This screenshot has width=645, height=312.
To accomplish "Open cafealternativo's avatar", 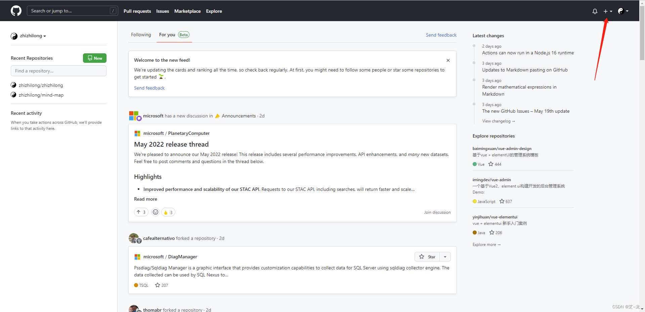I will [134, 238].
